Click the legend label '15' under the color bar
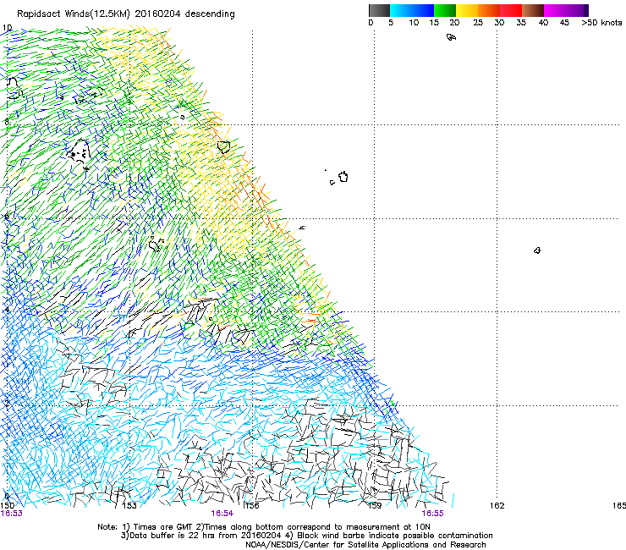626x550 pixels. point(434,23)
